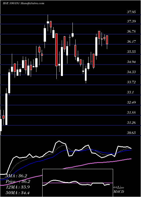Click the <<Live MACD label

[119, 190]
